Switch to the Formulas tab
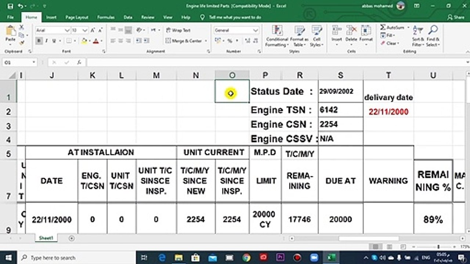The height and width of the screenshot is (264, 470). tap(106, 17)
